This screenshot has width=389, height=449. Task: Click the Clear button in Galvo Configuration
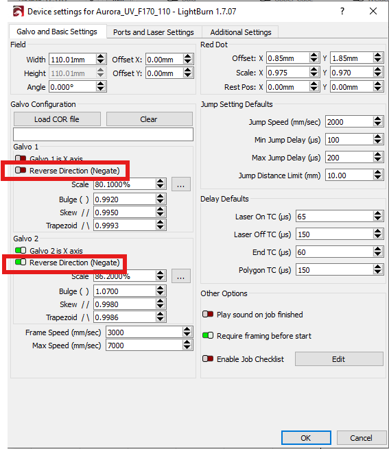pyautogui.click(x=150, y=119)
